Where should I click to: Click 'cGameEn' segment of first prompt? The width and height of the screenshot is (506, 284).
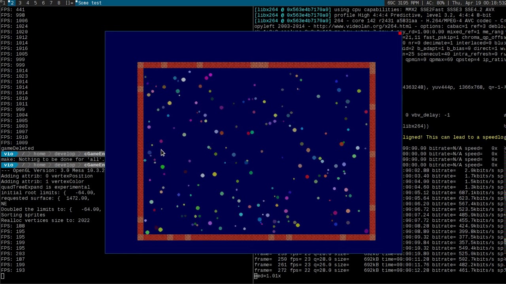point(94,154)
